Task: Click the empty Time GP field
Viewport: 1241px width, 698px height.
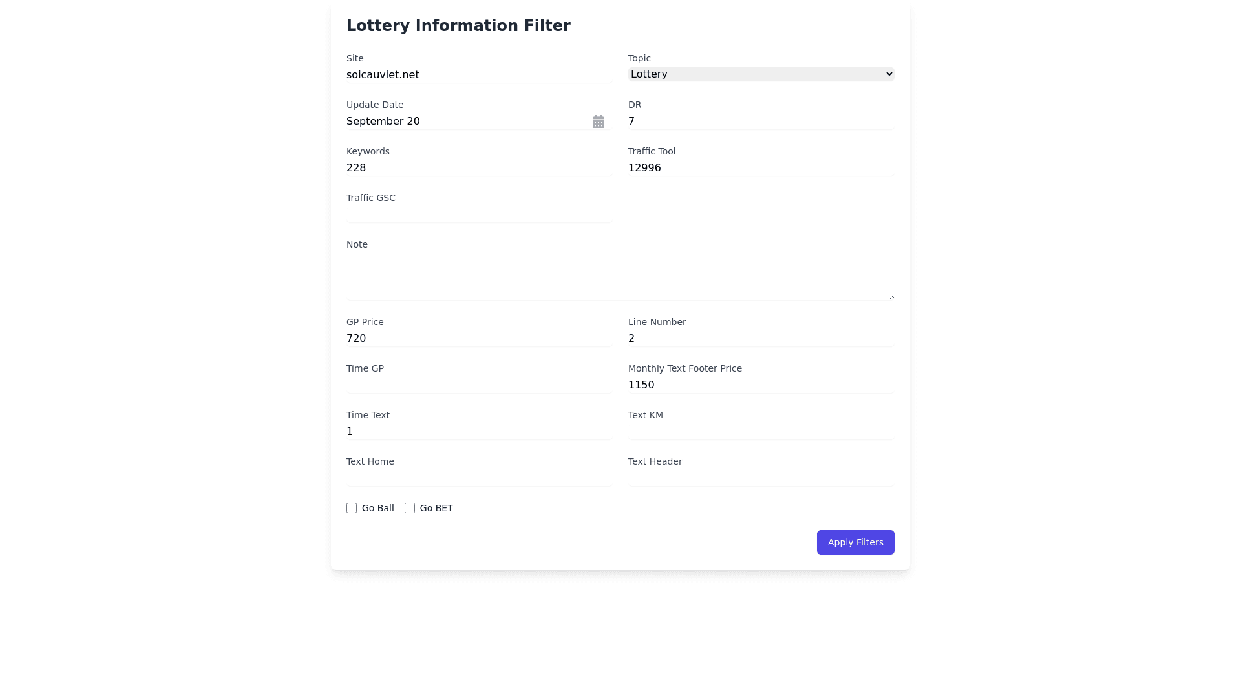Action: click(479, 385)
